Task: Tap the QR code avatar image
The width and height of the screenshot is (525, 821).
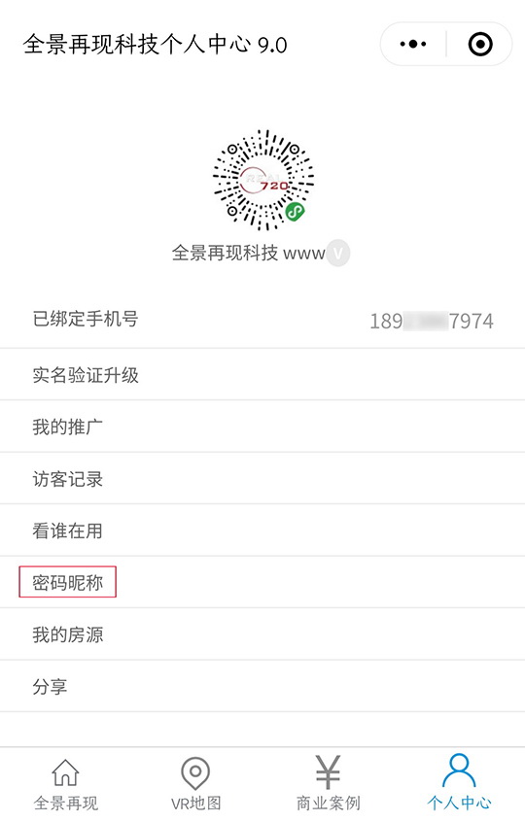Action: 263,180
